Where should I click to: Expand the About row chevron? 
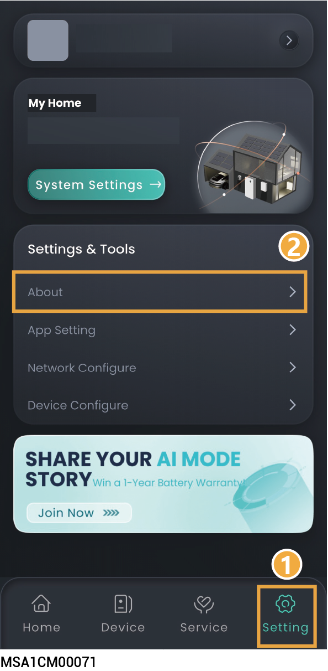(293, 292)
